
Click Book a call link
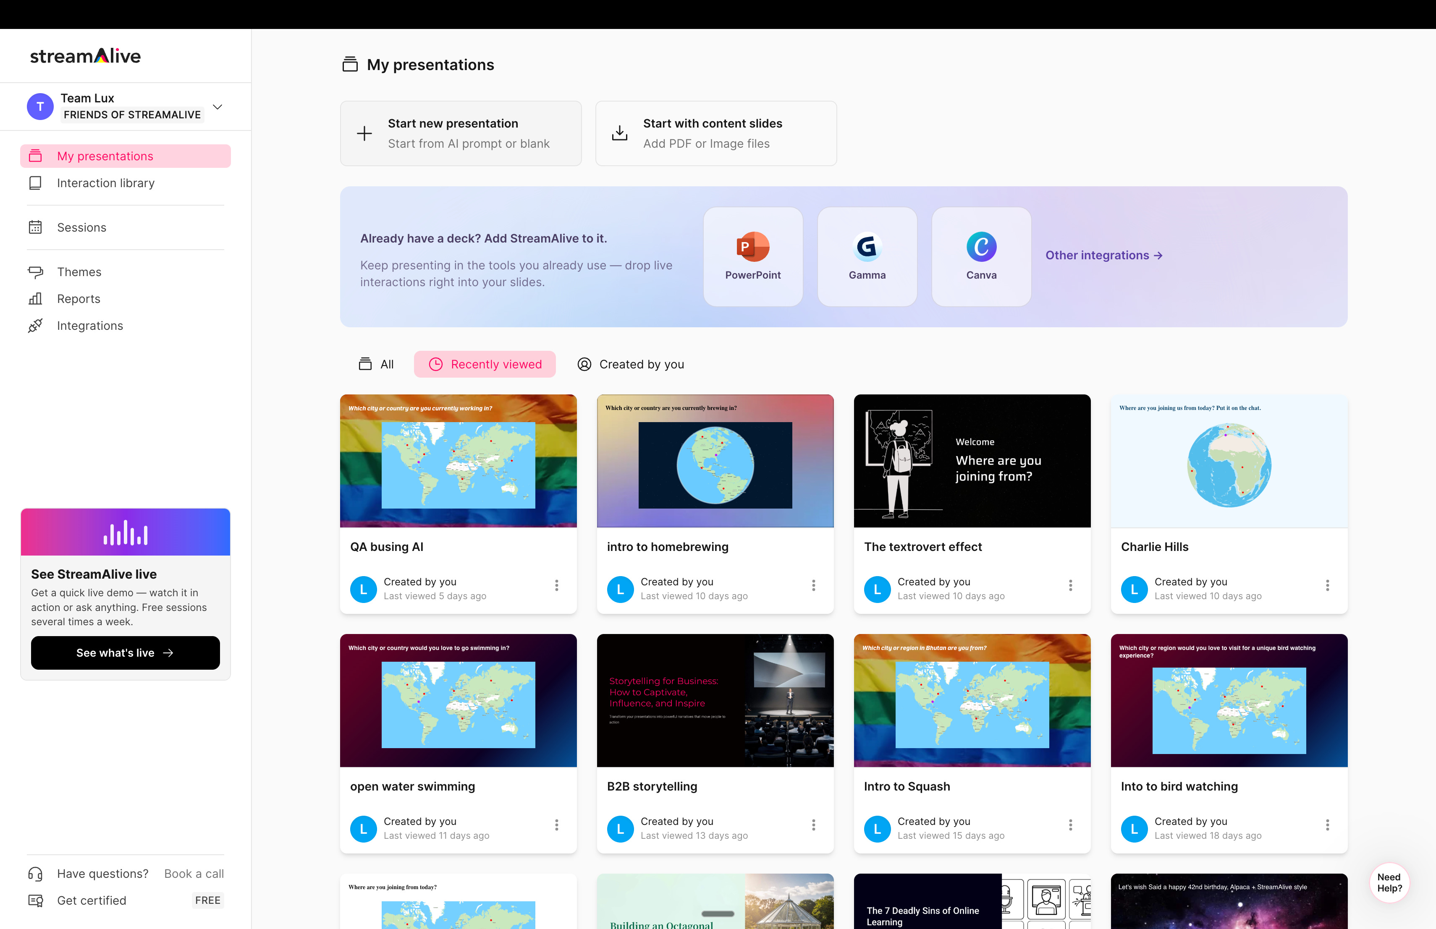tap(194, 874)
